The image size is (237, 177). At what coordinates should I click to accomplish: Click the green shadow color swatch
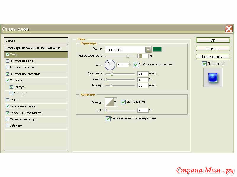pos(157,49)
